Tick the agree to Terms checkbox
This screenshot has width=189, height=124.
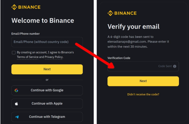point(14,53)
